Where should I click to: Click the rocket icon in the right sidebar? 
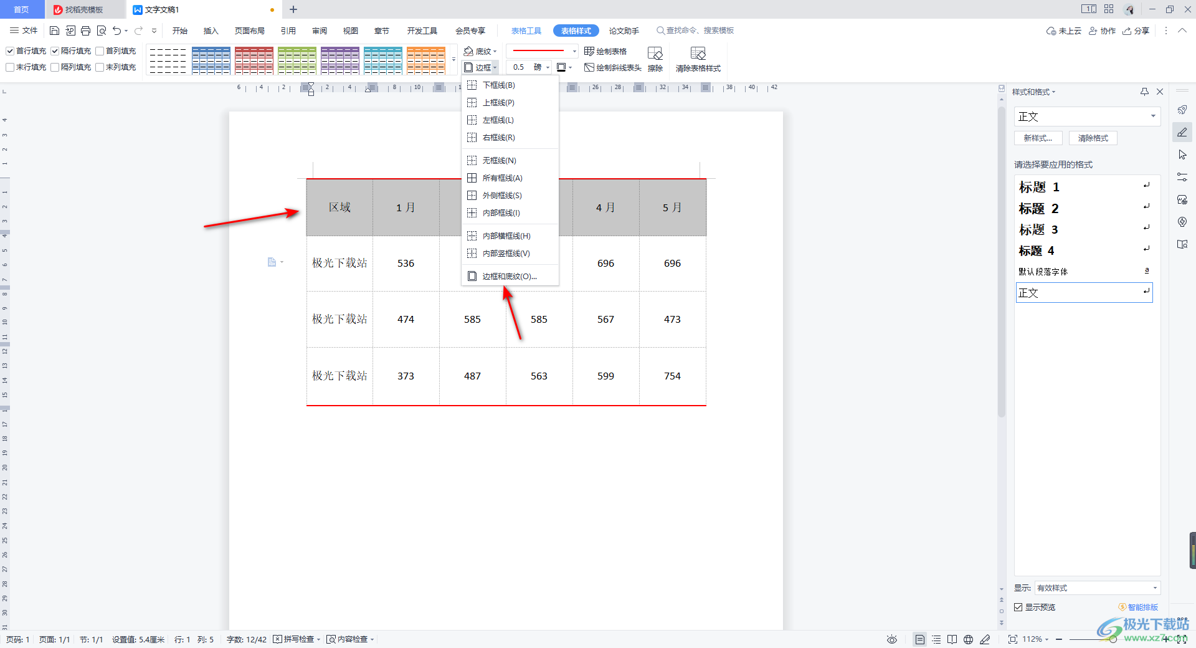[1182, 110]
